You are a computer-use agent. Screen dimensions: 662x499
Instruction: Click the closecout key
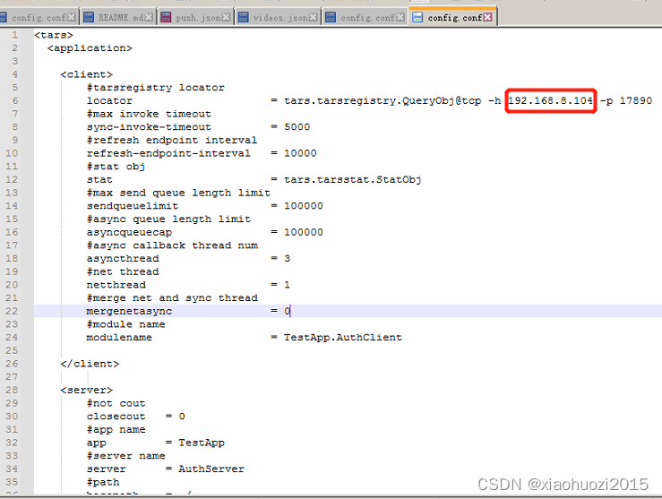[x=116, y=417]
